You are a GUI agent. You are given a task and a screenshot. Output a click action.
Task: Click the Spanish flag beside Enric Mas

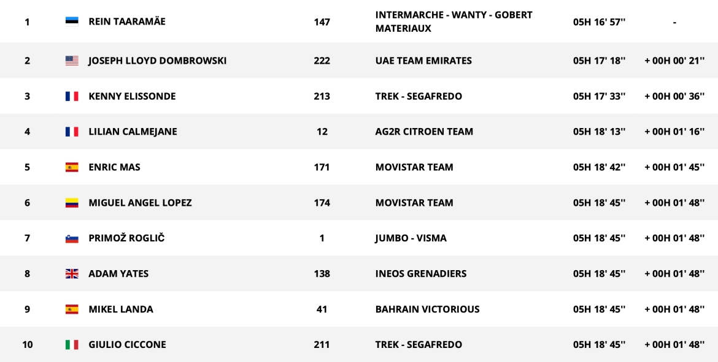click(72, 167)
